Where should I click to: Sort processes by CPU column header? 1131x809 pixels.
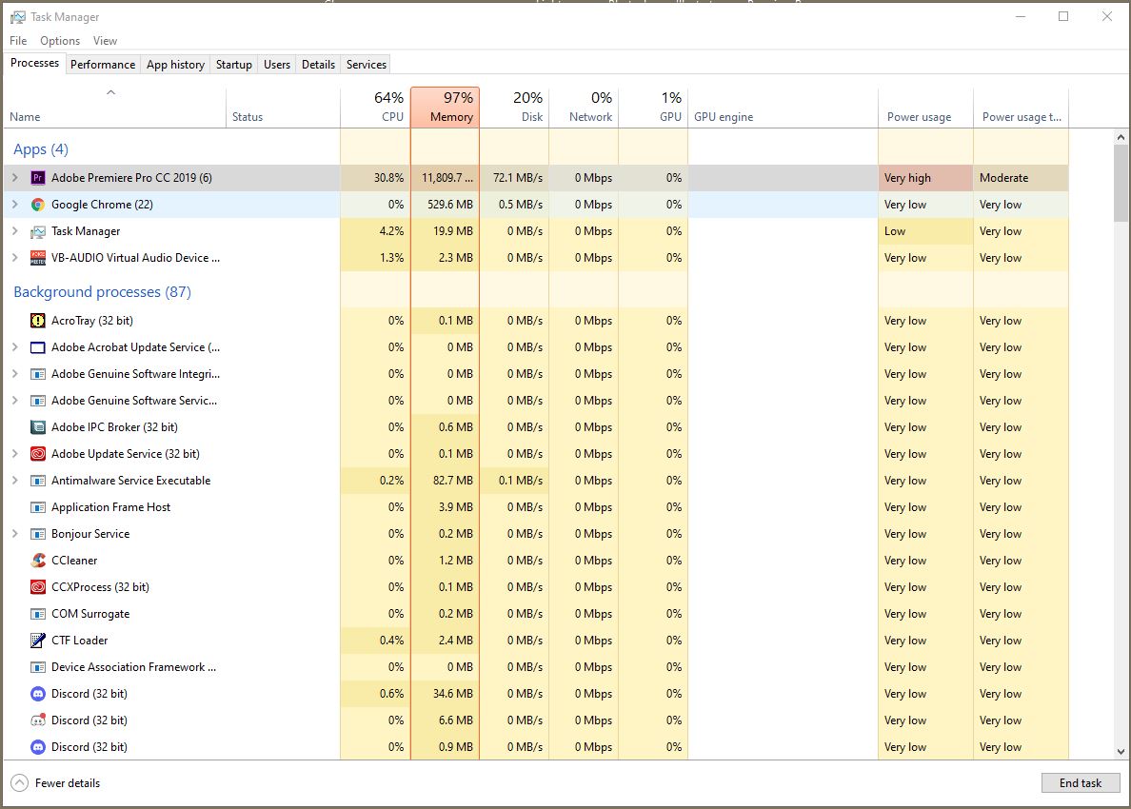coord(375,107)
